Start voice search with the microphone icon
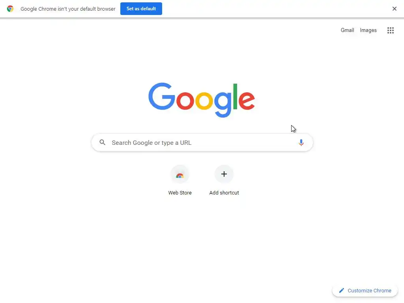Screen dimensions: 404x303 pos(301,142)
